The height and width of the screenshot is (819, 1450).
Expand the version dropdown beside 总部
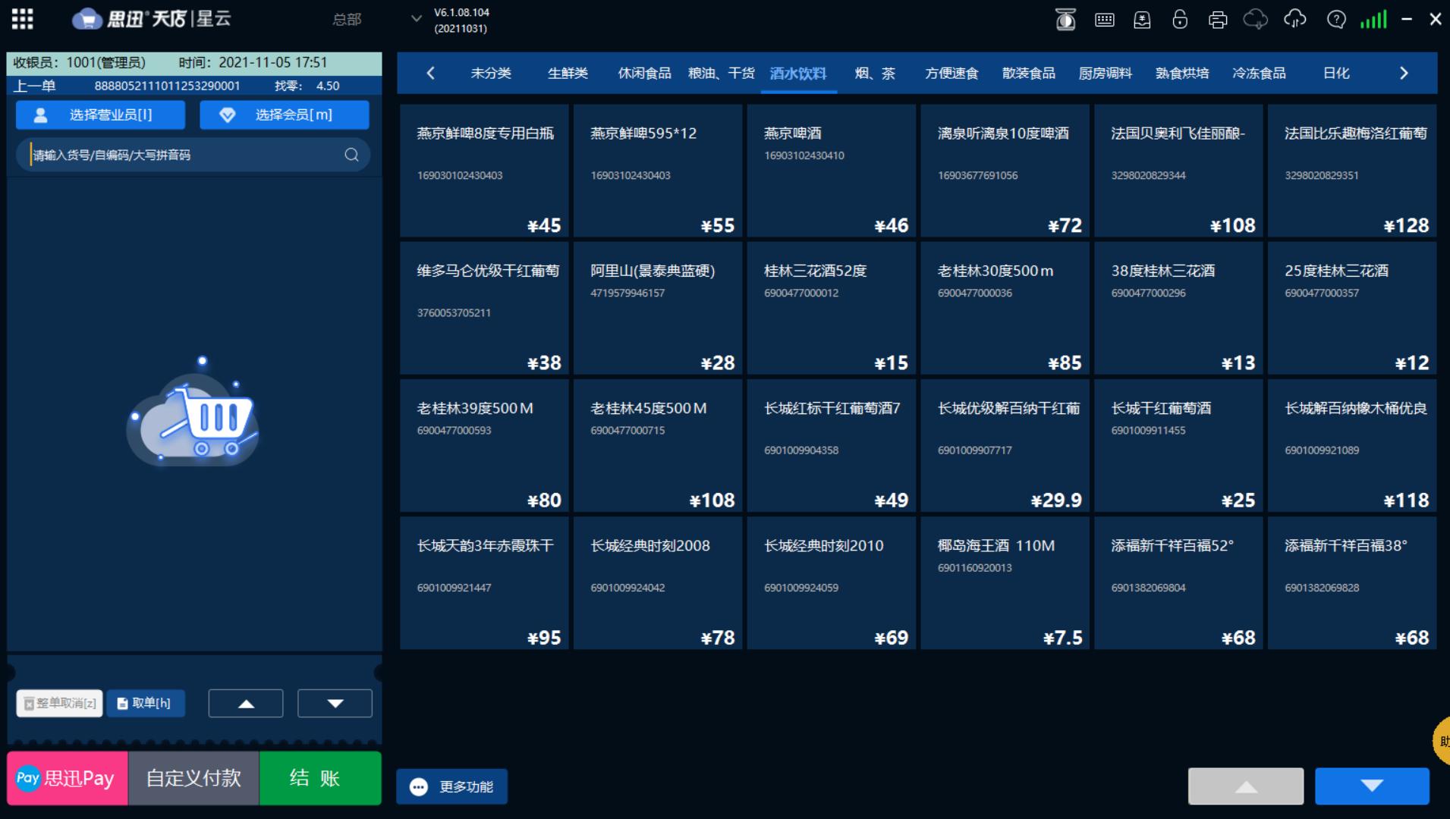coord(415,19)
